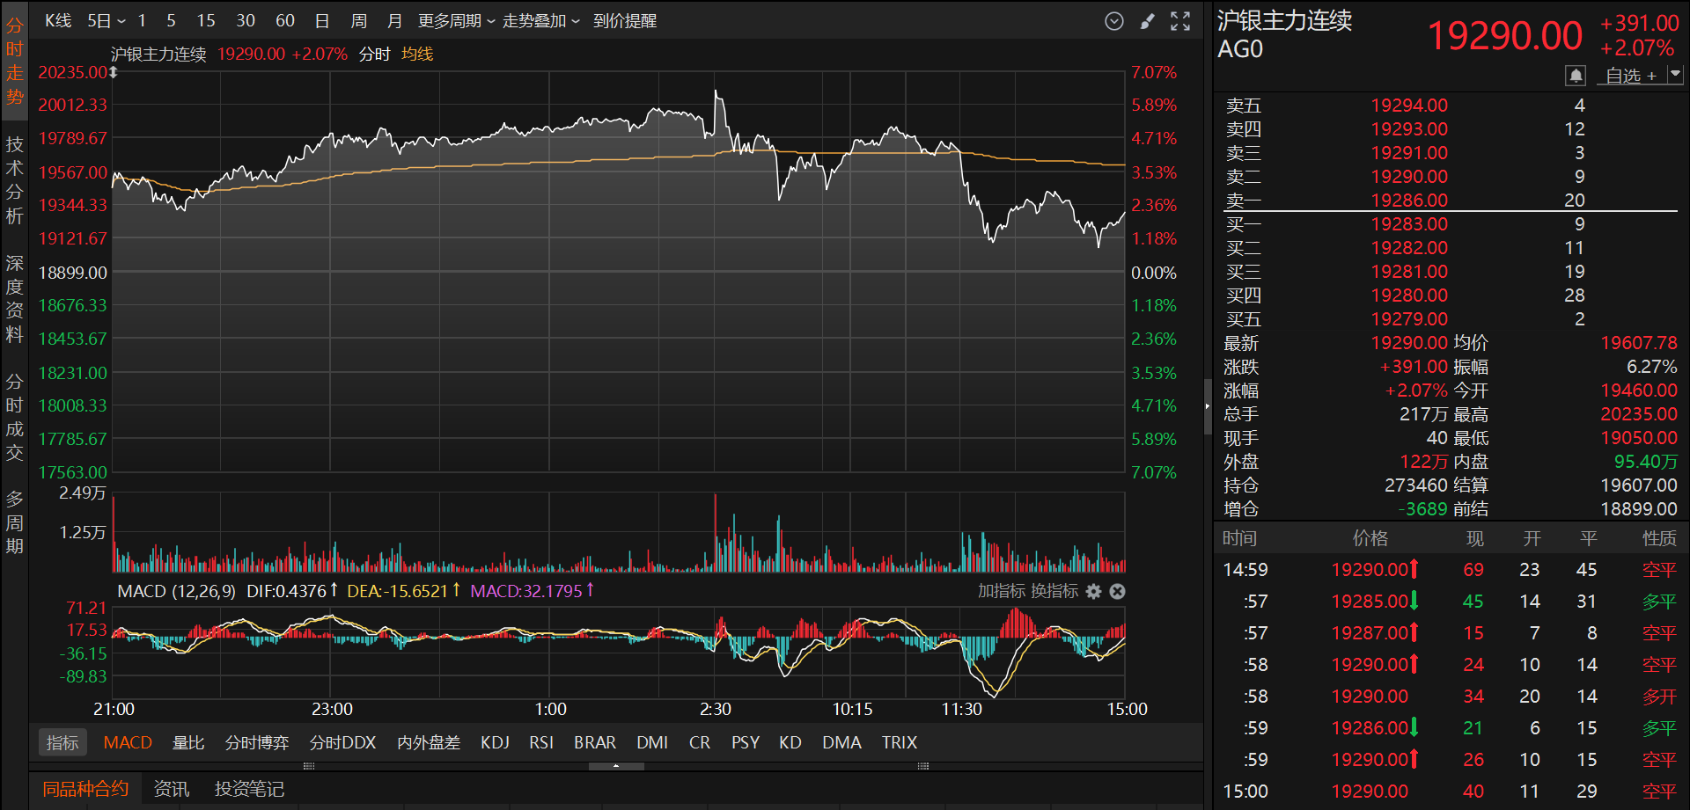Click the 加指标 add indicator button
This screenshot has height=810, width=1690.
[x=1001, y=591]
